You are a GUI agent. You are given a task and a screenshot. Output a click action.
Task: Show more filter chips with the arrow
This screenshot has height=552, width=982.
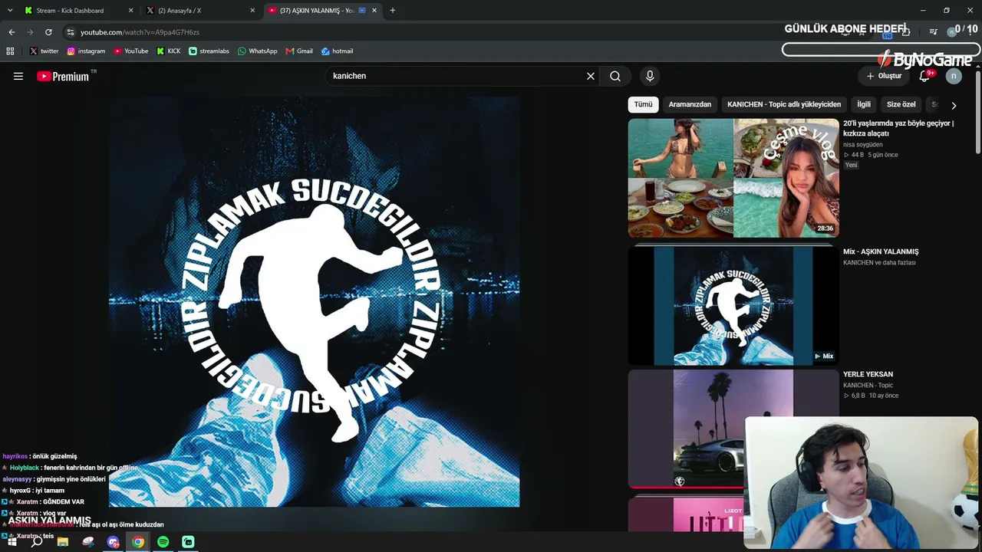tap(954, 105)
